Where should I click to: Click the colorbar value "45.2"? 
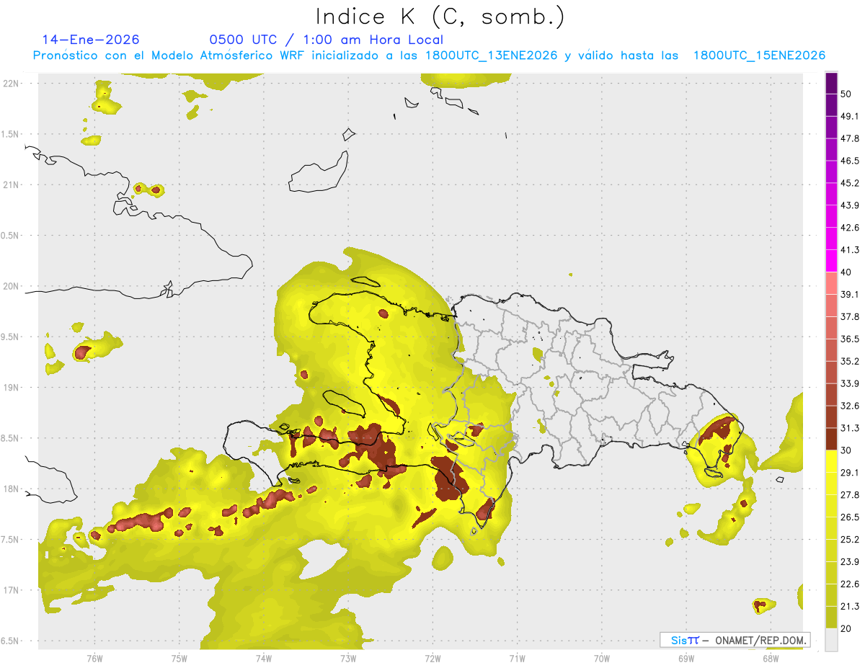(850, 183)
